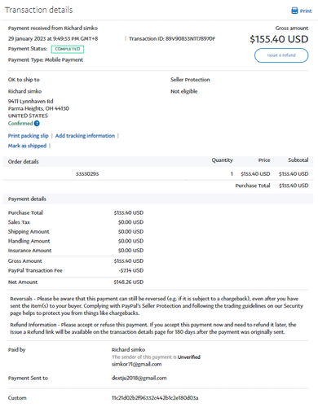The image size is (318, 407).
Task: Click the order item number 53530295
Action: 87,174
